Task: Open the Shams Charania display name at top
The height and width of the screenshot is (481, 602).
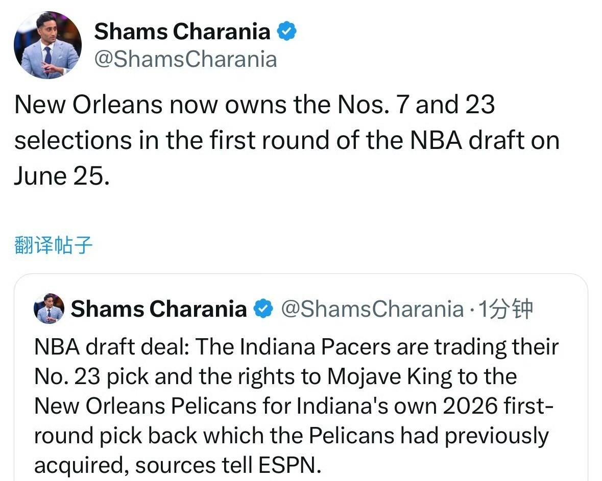Action: 182,31
